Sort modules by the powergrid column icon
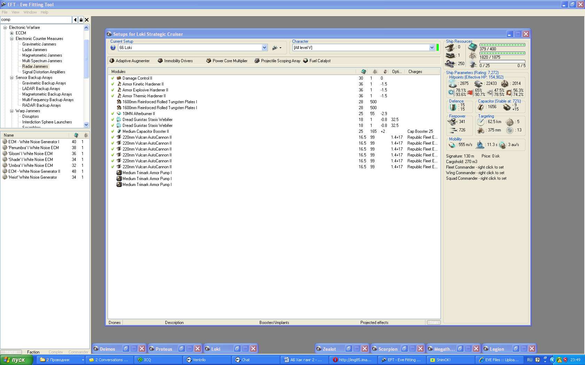The image size is (585, 365). [x=375, y=72]
